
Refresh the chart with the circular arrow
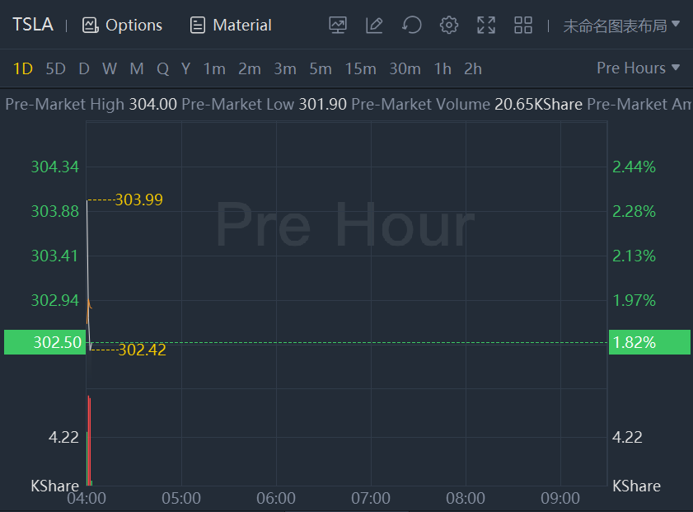[411, 25]
